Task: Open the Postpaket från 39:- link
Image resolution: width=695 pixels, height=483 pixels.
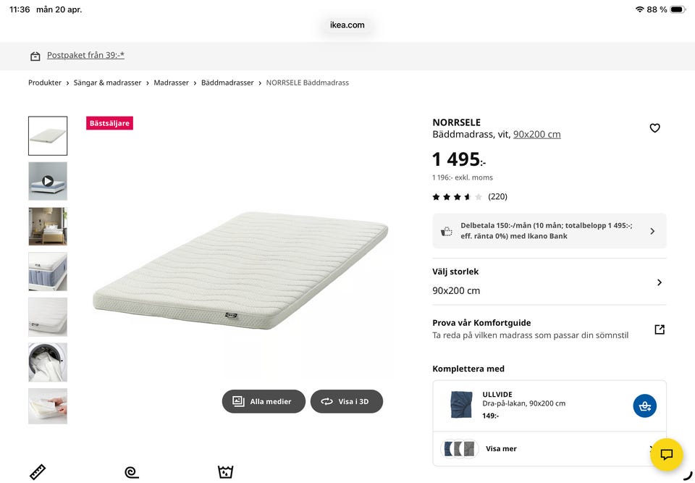Action: coord(85,55)
